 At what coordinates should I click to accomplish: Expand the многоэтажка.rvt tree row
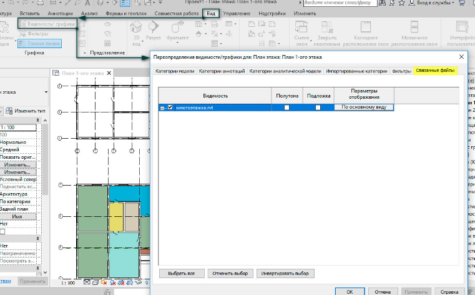162,107
